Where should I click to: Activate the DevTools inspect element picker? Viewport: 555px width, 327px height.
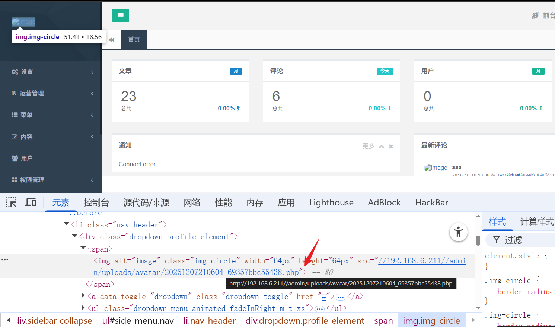11,203
